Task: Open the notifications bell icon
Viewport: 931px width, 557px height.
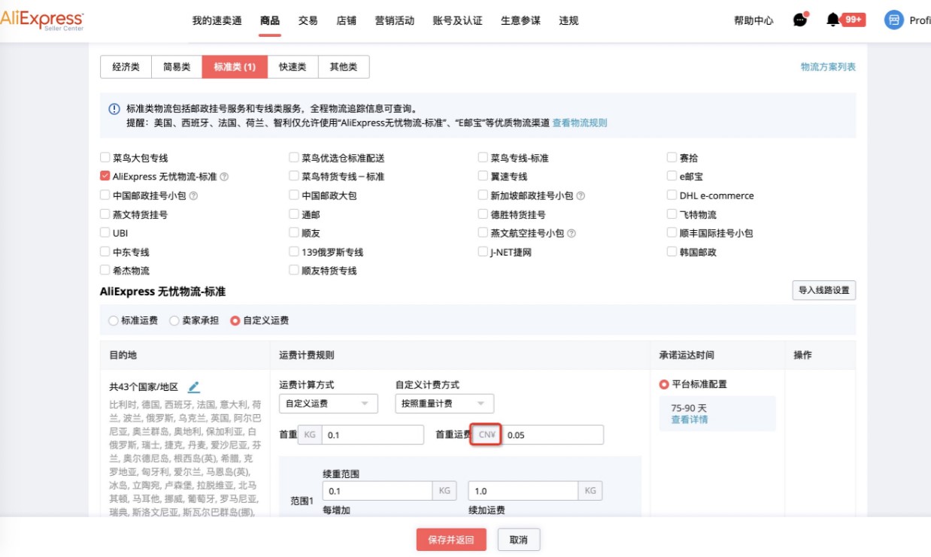Action: click(832, 20)
